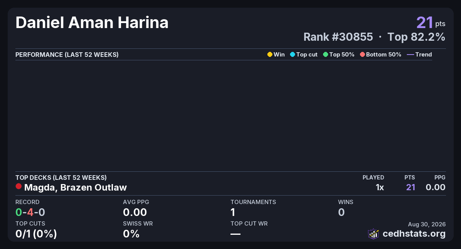Viewport: 461px width, 249px height.
Task: Click the Top Decks (Last 52 Weeks) header
Action: tap(61, 178)
